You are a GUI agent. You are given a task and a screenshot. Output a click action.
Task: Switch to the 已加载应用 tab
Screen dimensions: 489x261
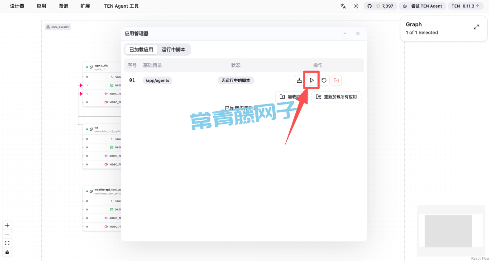pos(141,49)
